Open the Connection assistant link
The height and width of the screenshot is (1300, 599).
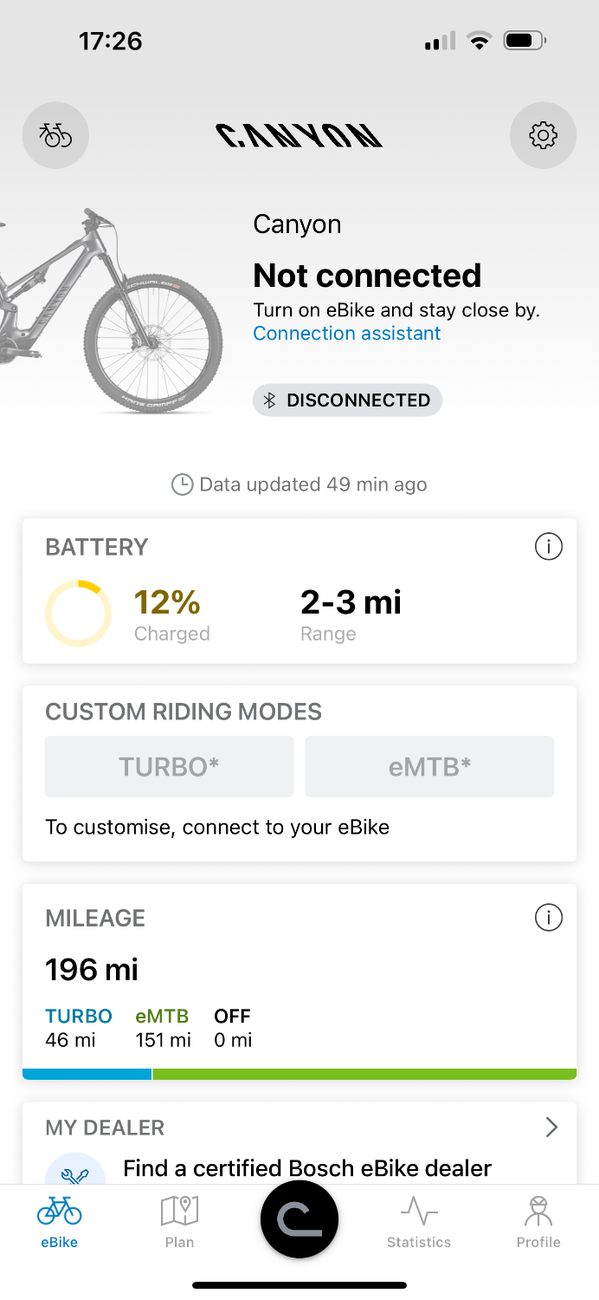(x=347, y=334)
